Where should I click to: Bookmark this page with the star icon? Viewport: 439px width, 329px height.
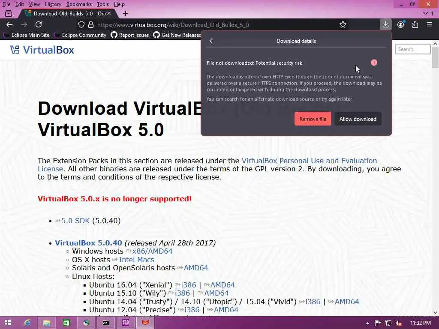(x=343, y=24)
